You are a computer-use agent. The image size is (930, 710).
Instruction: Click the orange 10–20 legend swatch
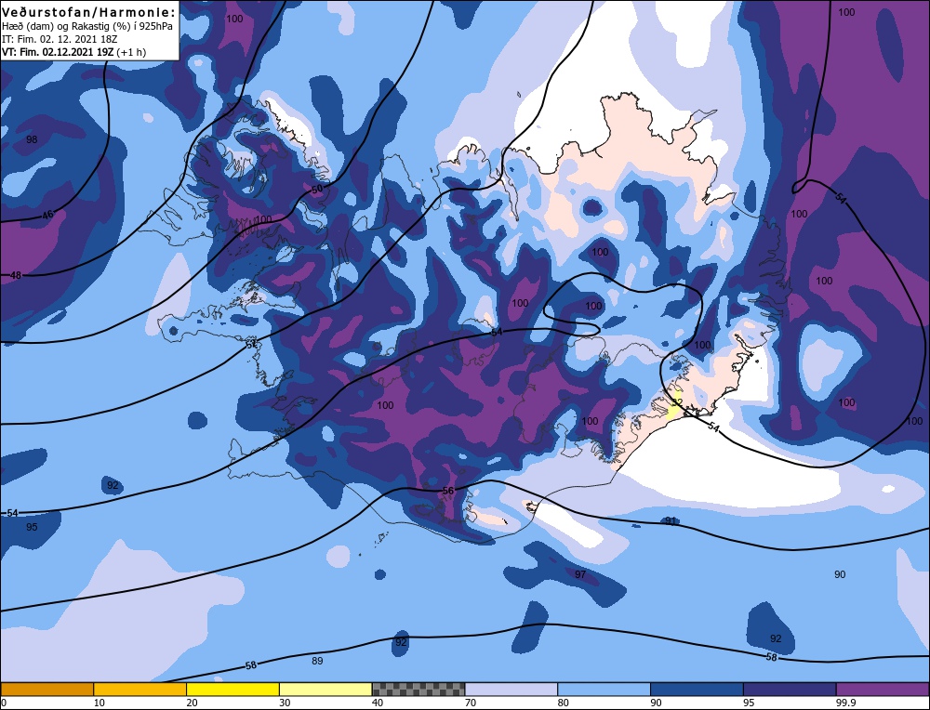click(x=140, y=689)
